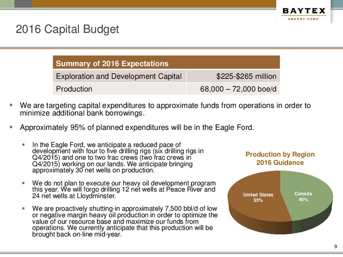Select the 'Exploration and Development Capital' cell
343x257 pixels.
pos(120,76)
